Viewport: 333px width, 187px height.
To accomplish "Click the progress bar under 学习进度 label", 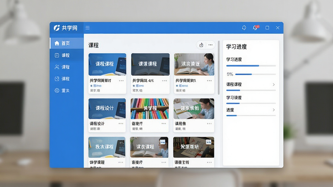I will (x=251, y=66).
